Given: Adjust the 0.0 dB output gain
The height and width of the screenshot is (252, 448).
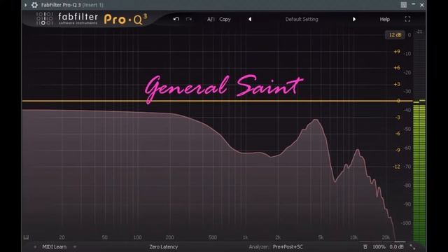Looking at the screenshot, I should 397,246.
